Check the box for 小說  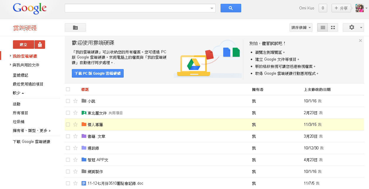pos(68,101)
